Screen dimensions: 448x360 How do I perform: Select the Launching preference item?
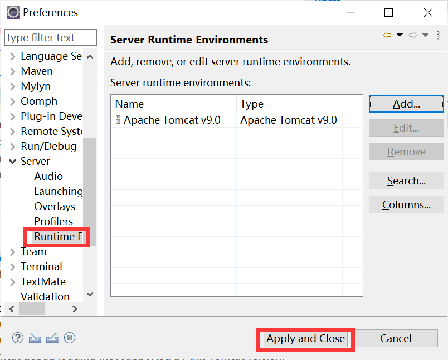(59, 192)
